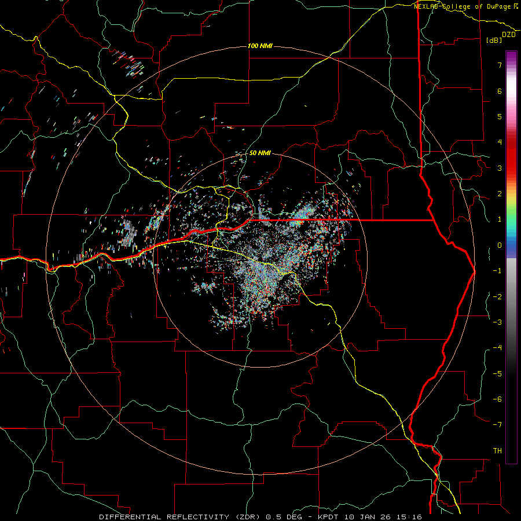Screen dimensions: 521x521
Task: Click the 3 dB label on color scale
Action: pyautogui.click(x=500, y=168)
